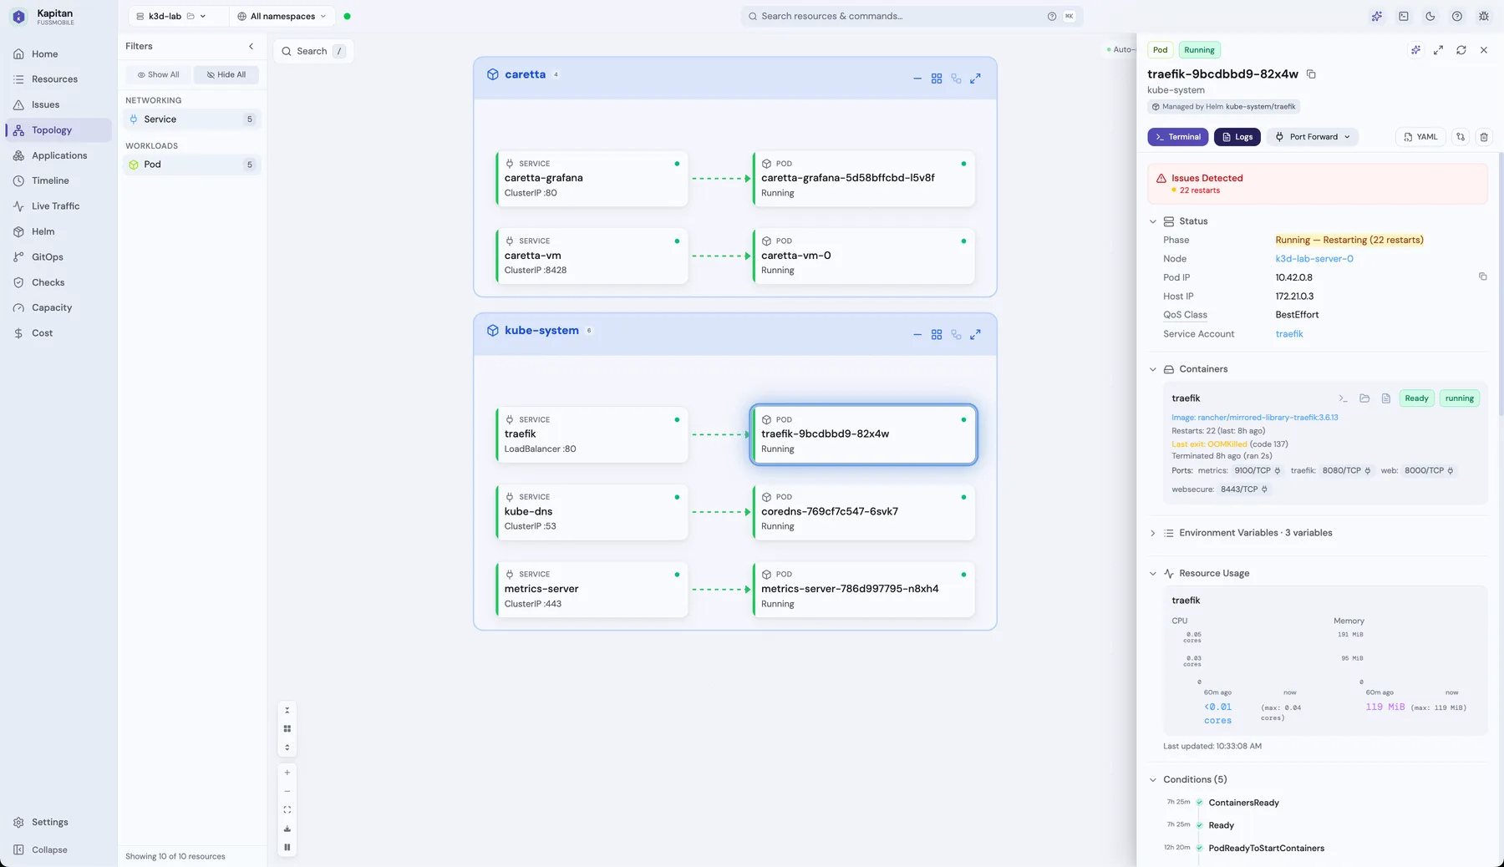The image size is (1504, 867).
Task: Click Hide All filters button
Action: (x=226, y=74)
